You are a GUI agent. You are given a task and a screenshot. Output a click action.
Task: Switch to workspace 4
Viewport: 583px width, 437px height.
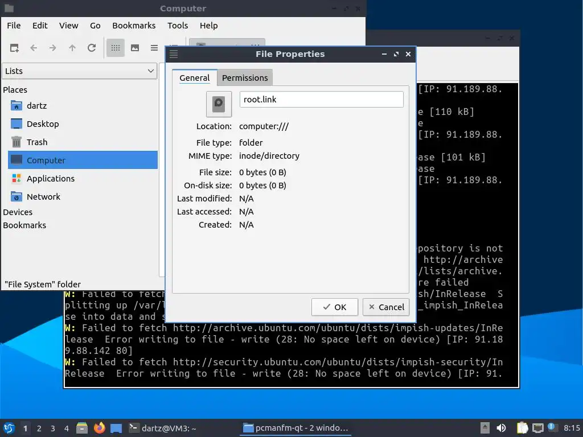pyautogui.click(x=67, y=428)
